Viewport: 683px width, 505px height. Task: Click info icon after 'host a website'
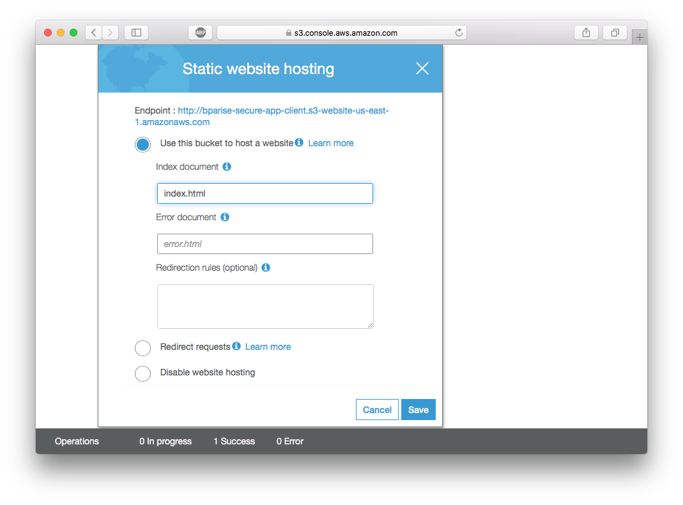299,142
